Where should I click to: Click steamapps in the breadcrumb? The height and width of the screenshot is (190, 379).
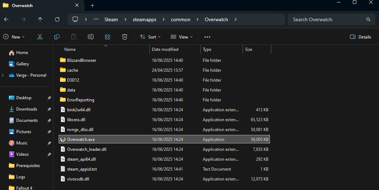click(x=144, y=19)
